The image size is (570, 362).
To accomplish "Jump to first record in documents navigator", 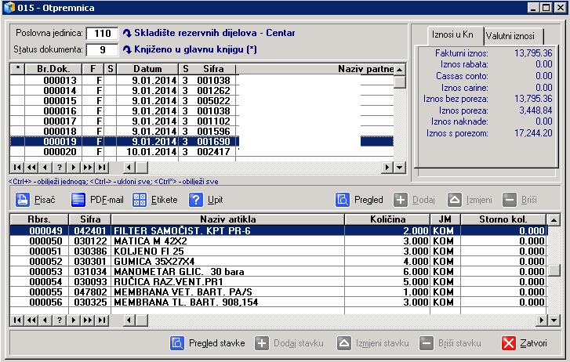I will click(x=16, y=167).
